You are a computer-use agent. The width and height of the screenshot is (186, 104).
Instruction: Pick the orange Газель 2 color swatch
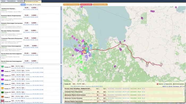click(x=2, y=97)
